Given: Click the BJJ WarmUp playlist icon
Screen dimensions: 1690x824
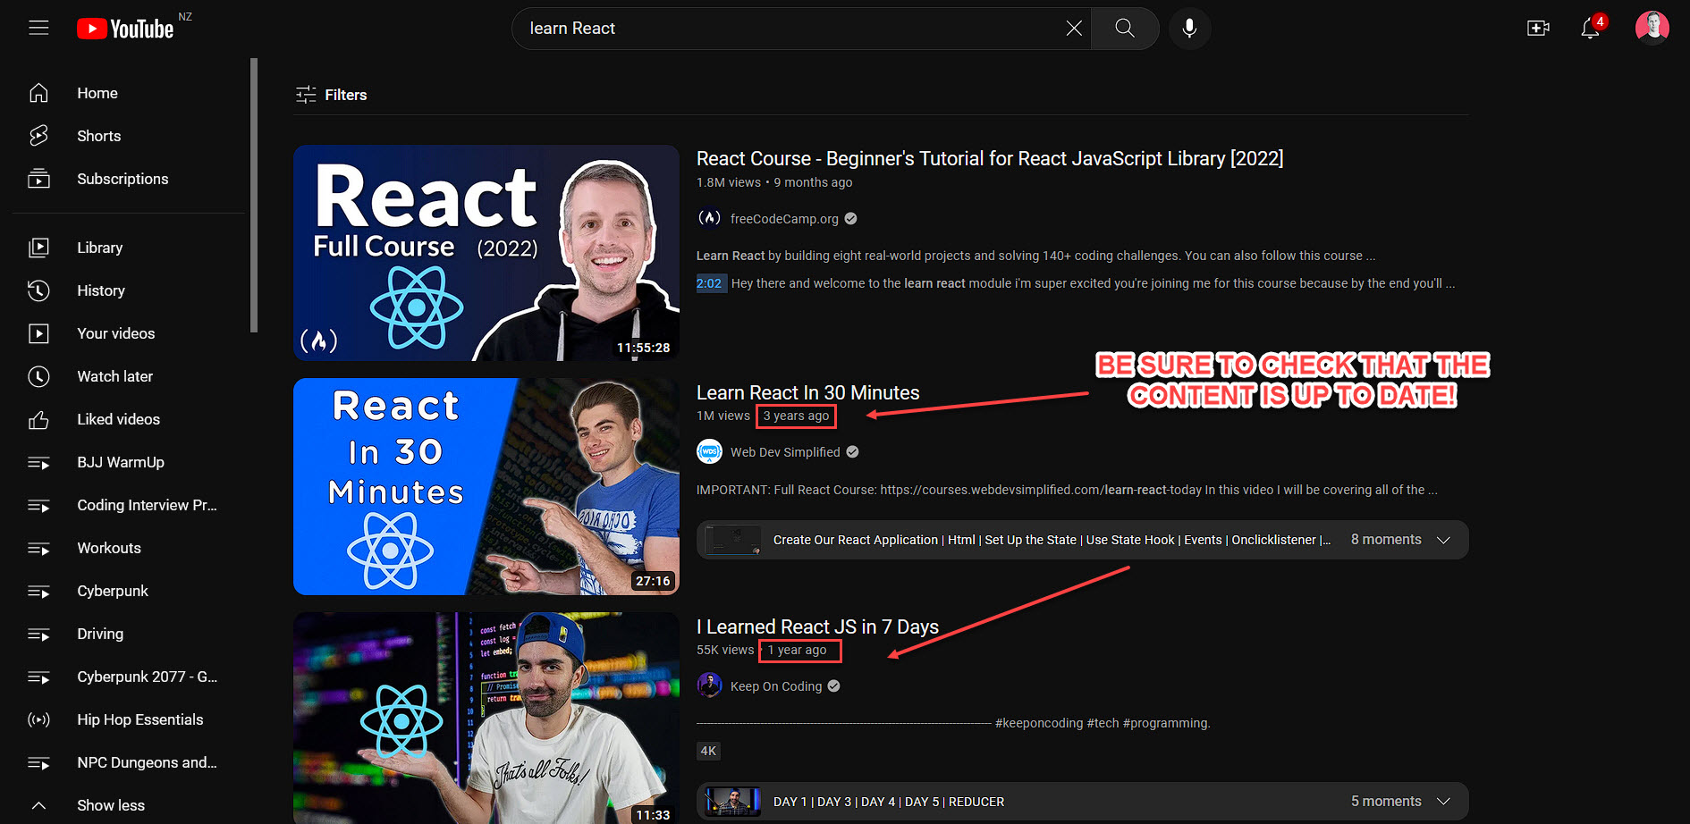Looking at the screenshot, I should (38, 462).
